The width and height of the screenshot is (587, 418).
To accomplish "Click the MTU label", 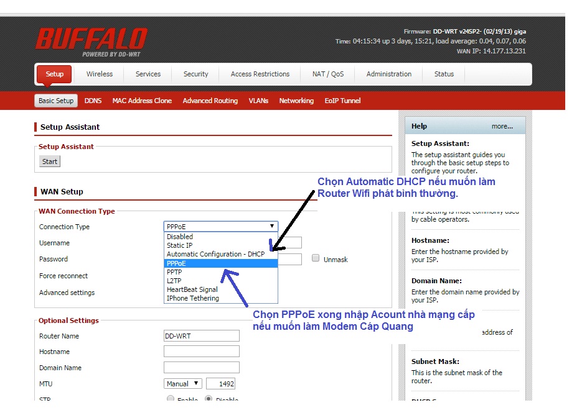I will click(45, 384).
